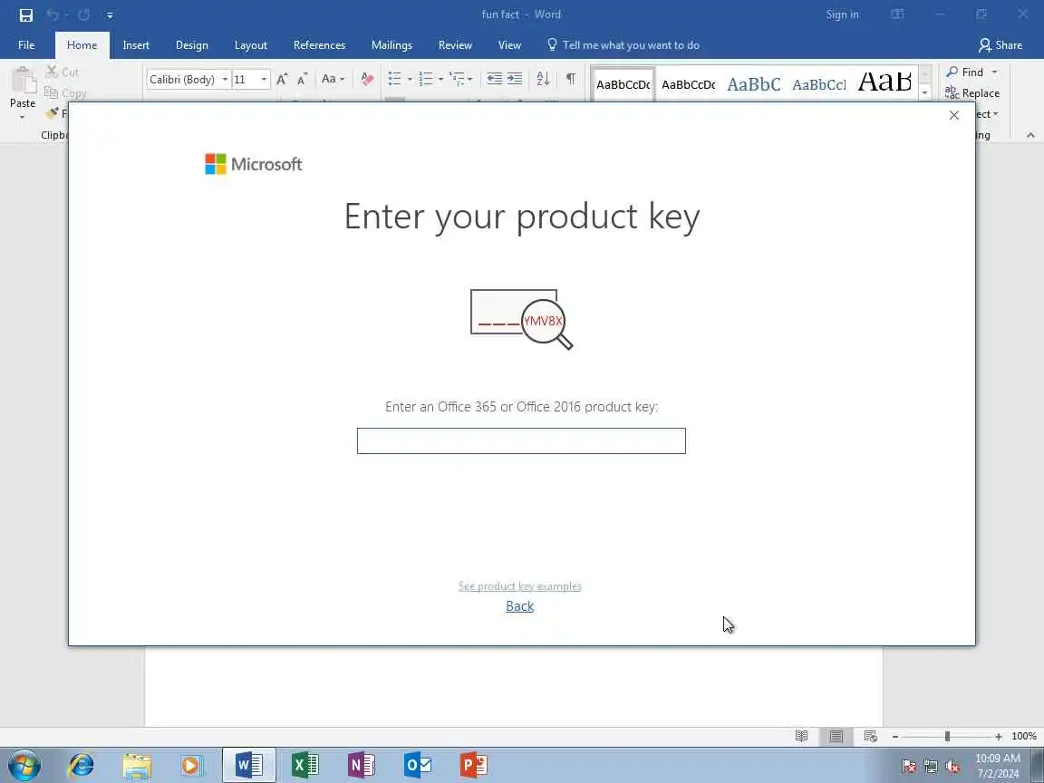
Task: Open zoom level 100% dialog
Action: point(1024,737)
